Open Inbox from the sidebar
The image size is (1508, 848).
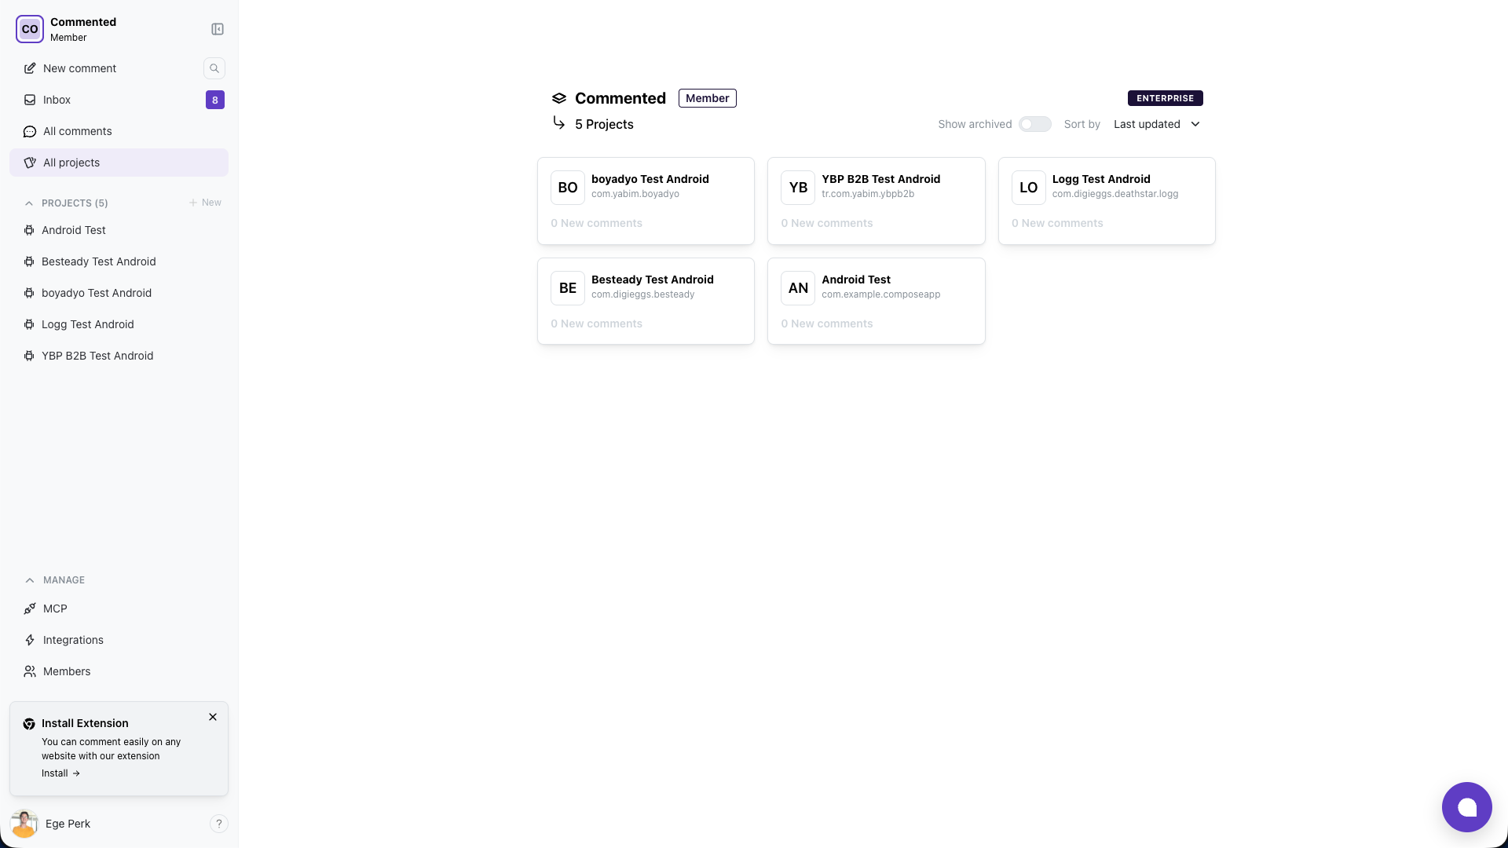(x=119, y=100)
